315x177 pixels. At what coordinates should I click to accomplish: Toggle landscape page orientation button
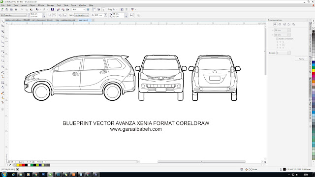click(54, 15)
